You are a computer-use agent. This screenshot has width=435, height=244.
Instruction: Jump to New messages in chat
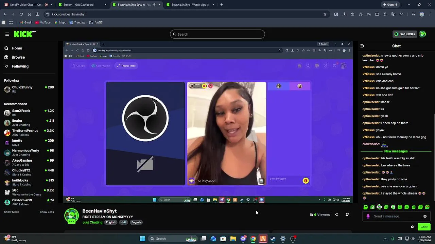(396, 151)
